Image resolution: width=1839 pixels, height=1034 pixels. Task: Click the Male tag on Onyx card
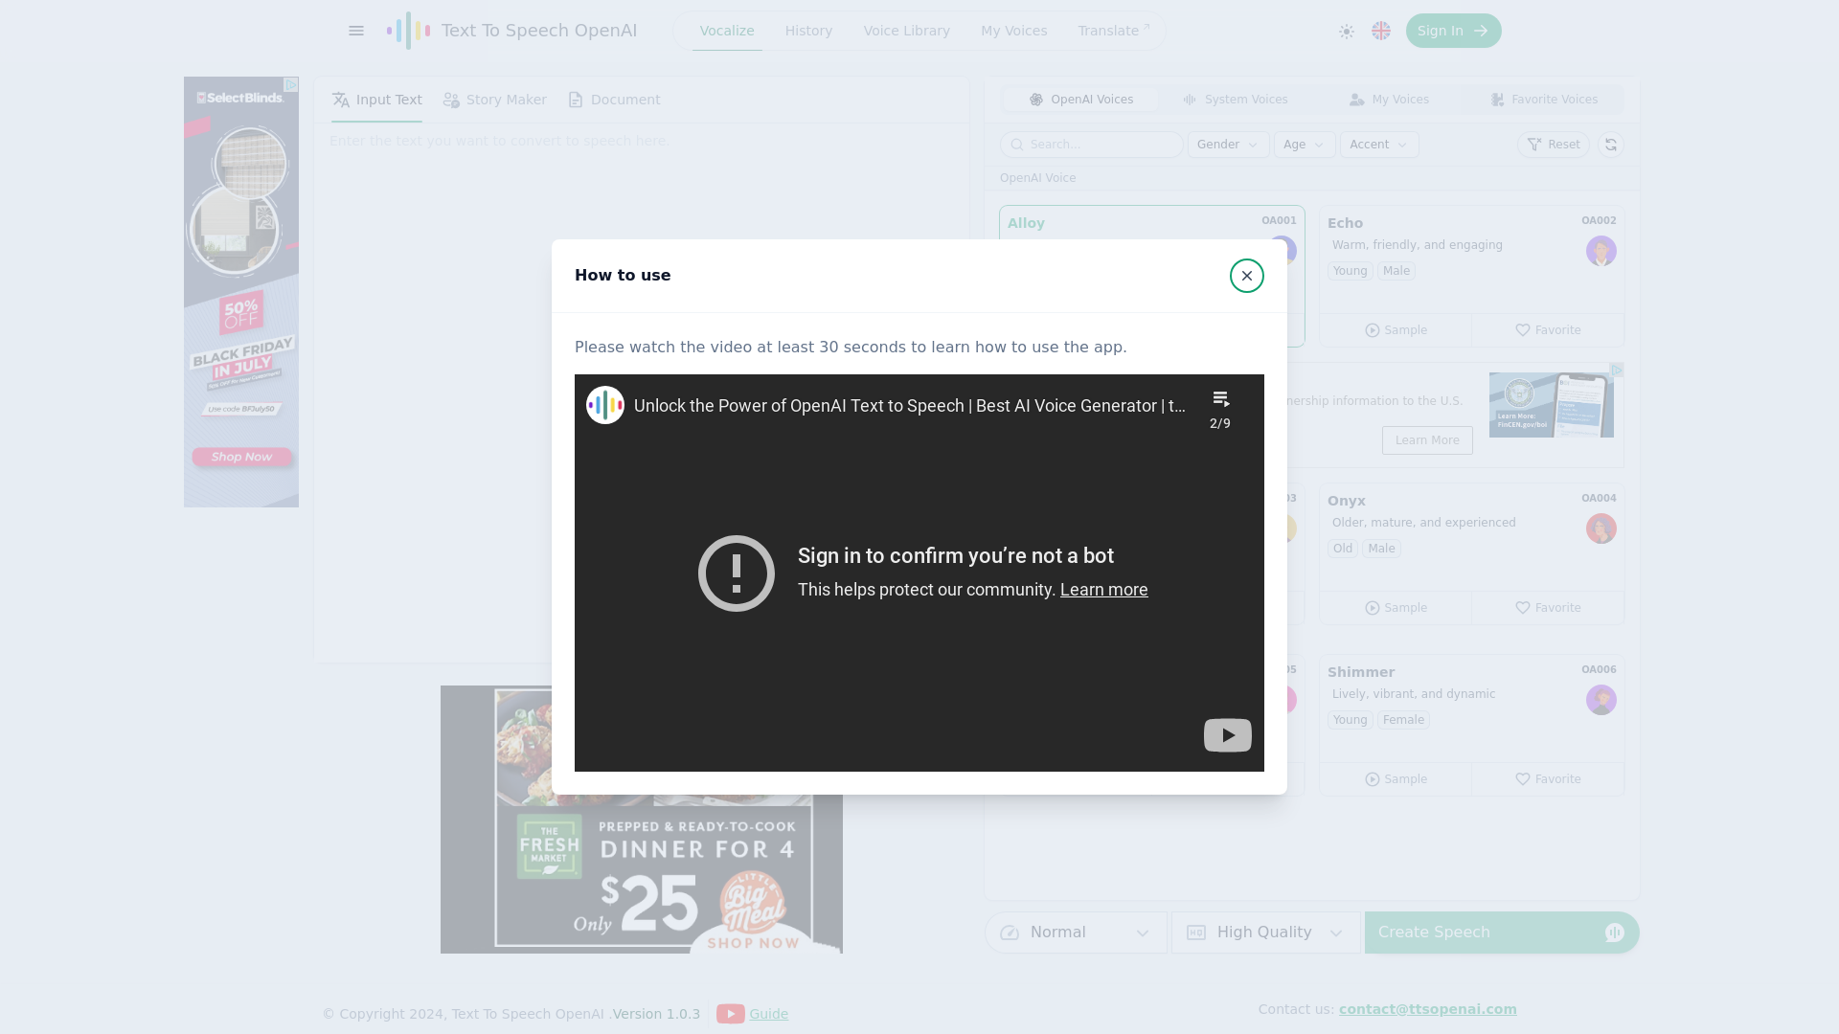coord(1381,549)
